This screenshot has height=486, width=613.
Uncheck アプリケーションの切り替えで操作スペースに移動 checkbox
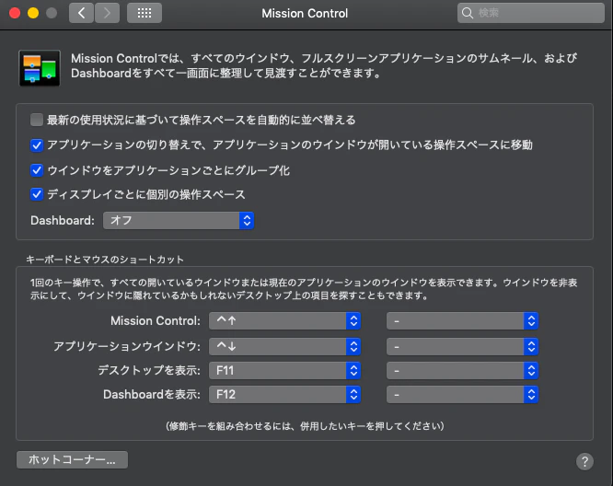[37, 145]
